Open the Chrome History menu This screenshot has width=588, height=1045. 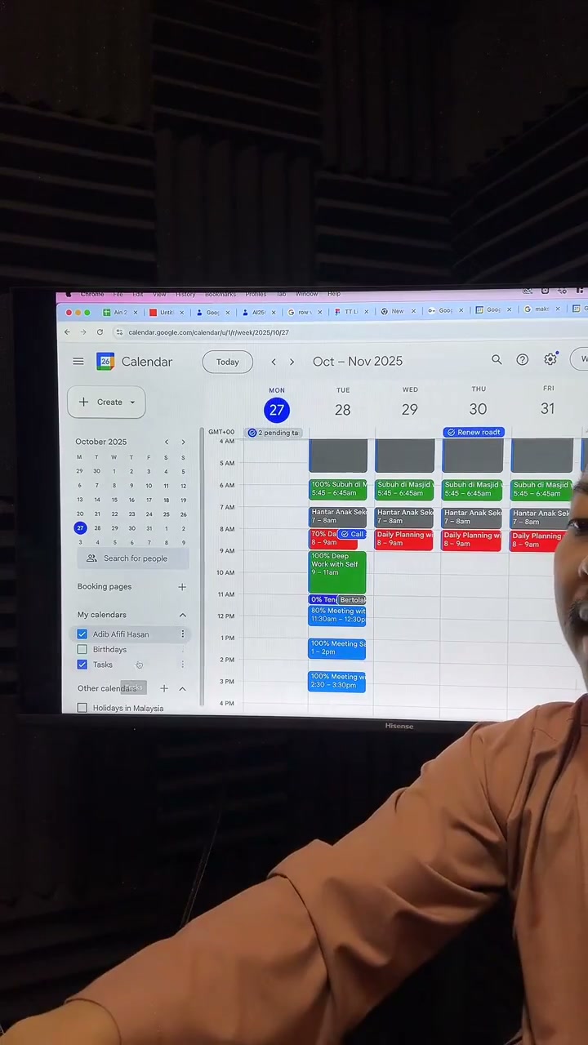(x=185, y=294)
